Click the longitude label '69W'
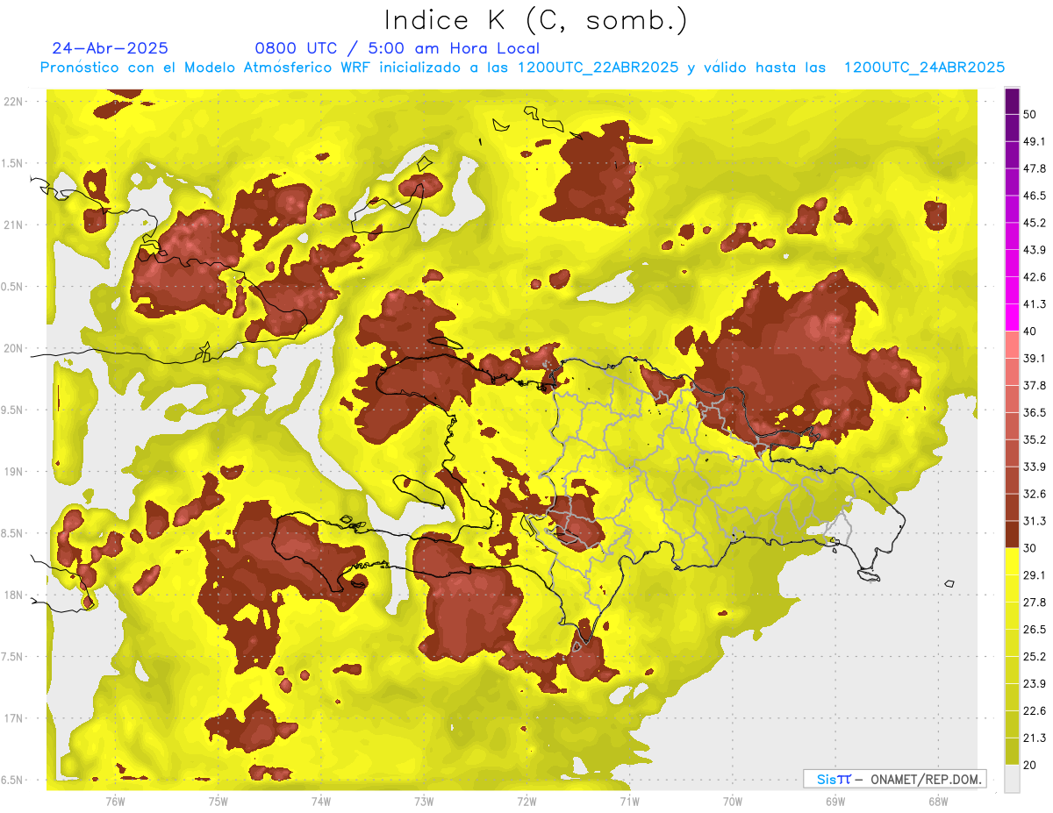Screen dimensions: 1053x813 click(x=835, y=801)
